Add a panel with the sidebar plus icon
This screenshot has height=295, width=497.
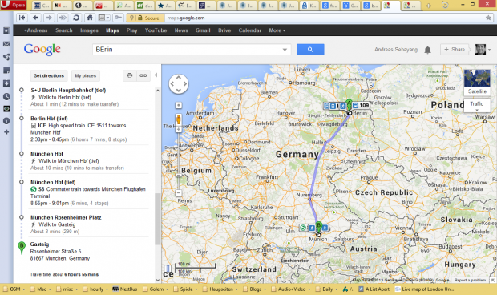(x=6, y=132)
